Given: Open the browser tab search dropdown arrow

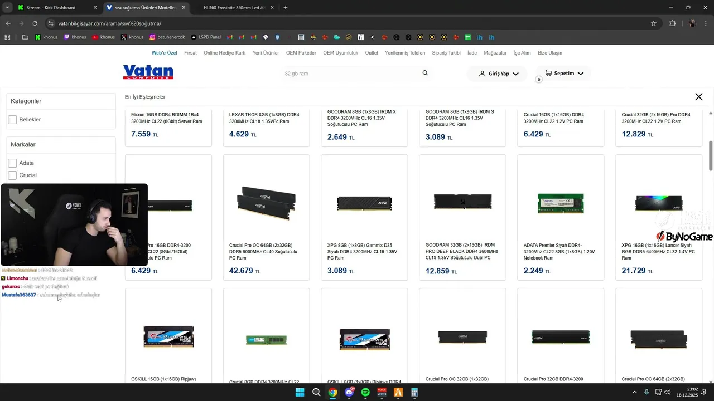Looking at the screenshot, I should (7, 8).
